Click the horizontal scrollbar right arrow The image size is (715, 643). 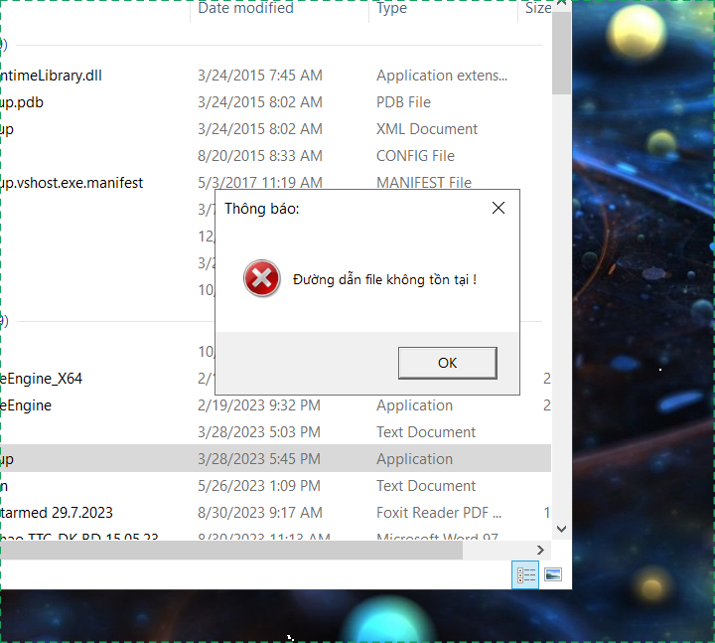click(x=541, y=550)
